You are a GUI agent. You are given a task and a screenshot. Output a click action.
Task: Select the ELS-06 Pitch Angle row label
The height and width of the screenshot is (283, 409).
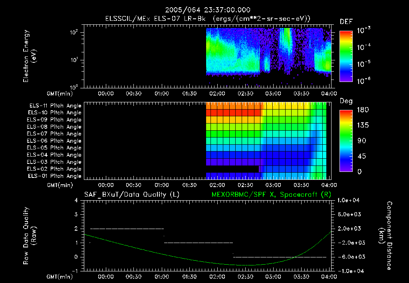[x=54, y=141]
